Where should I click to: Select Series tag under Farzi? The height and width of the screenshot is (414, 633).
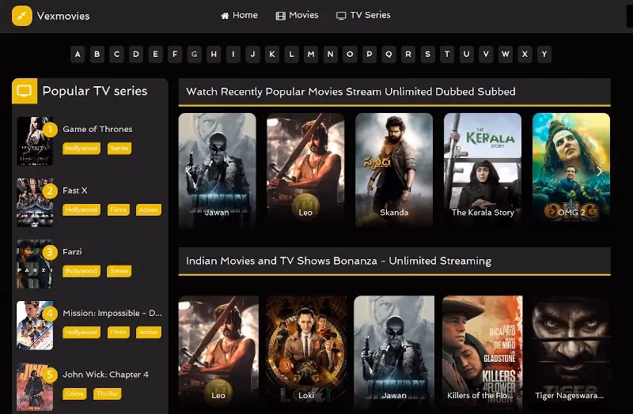[119, 271]
